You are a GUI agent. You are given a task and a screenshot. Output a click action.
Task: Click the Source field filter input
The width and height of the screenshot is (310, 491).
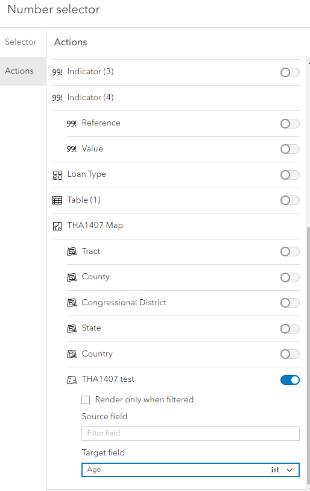point(191,433)
